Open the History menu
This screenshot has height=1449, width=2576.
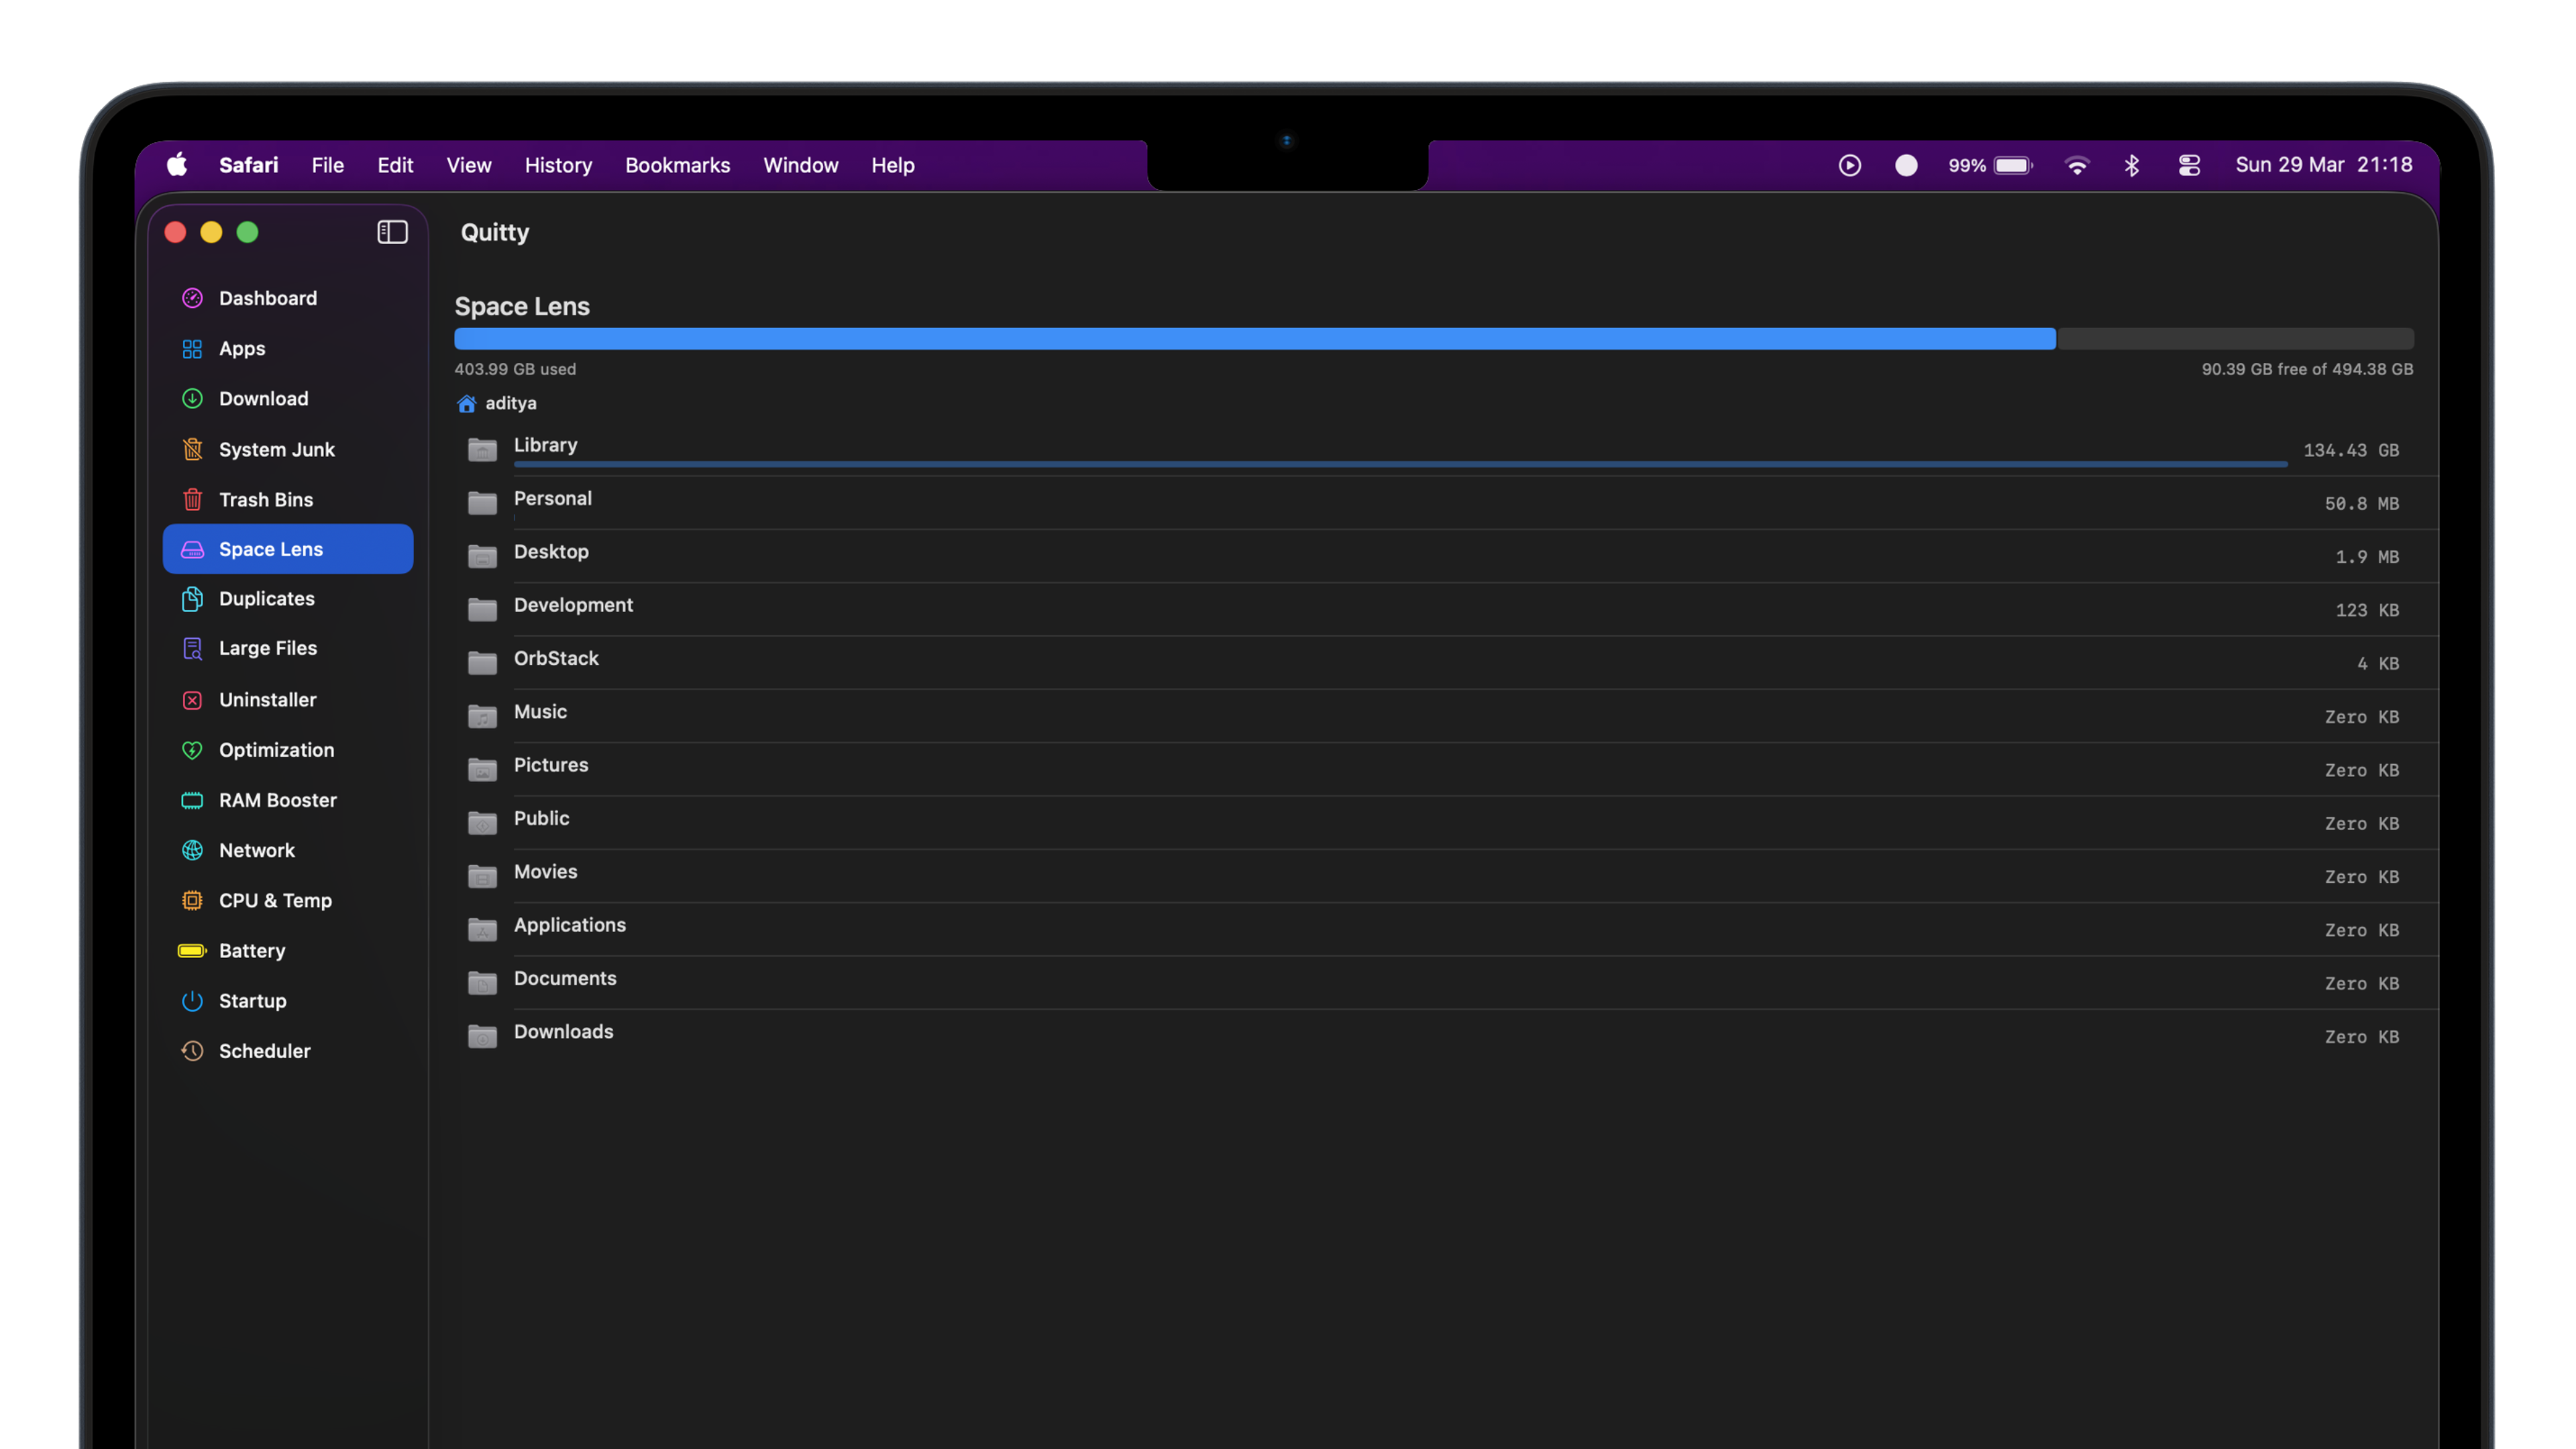click(557, 165)
